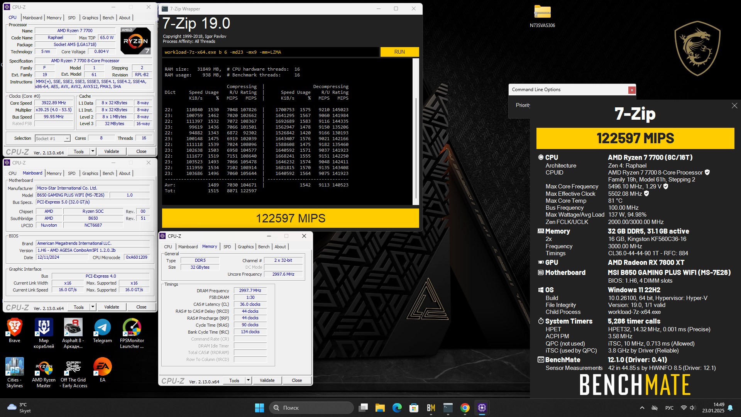This screenshot has height=417, width=741.
Task: Open BenchMate from the taskbar
Action: point(431,408)
